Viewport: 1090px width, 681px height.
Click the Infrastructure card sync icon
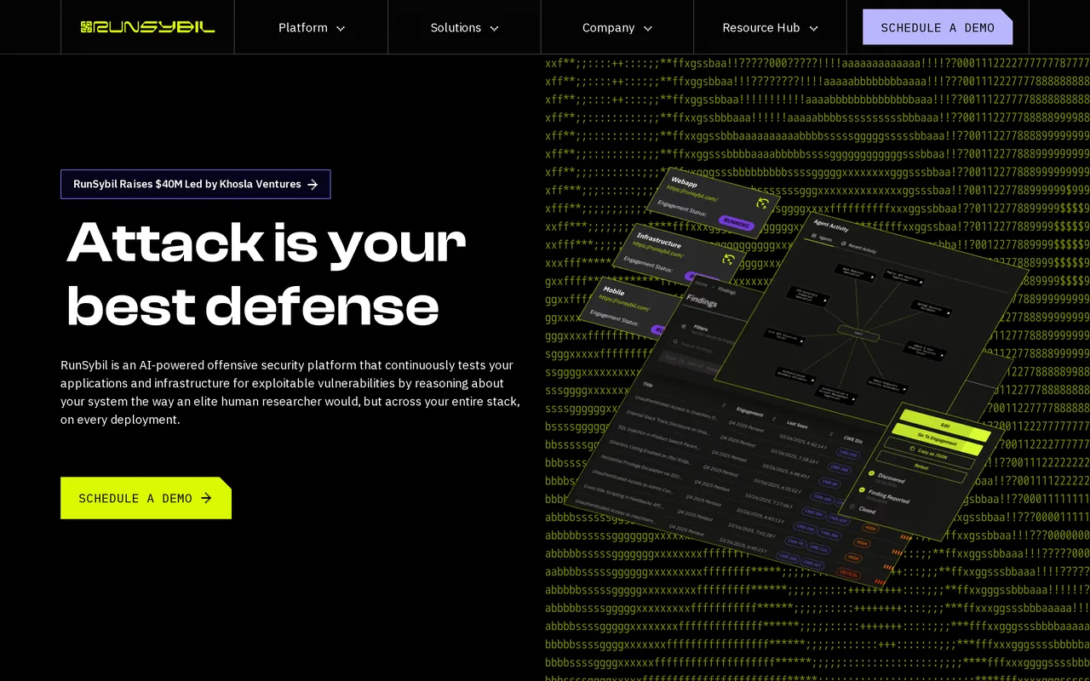728,259
